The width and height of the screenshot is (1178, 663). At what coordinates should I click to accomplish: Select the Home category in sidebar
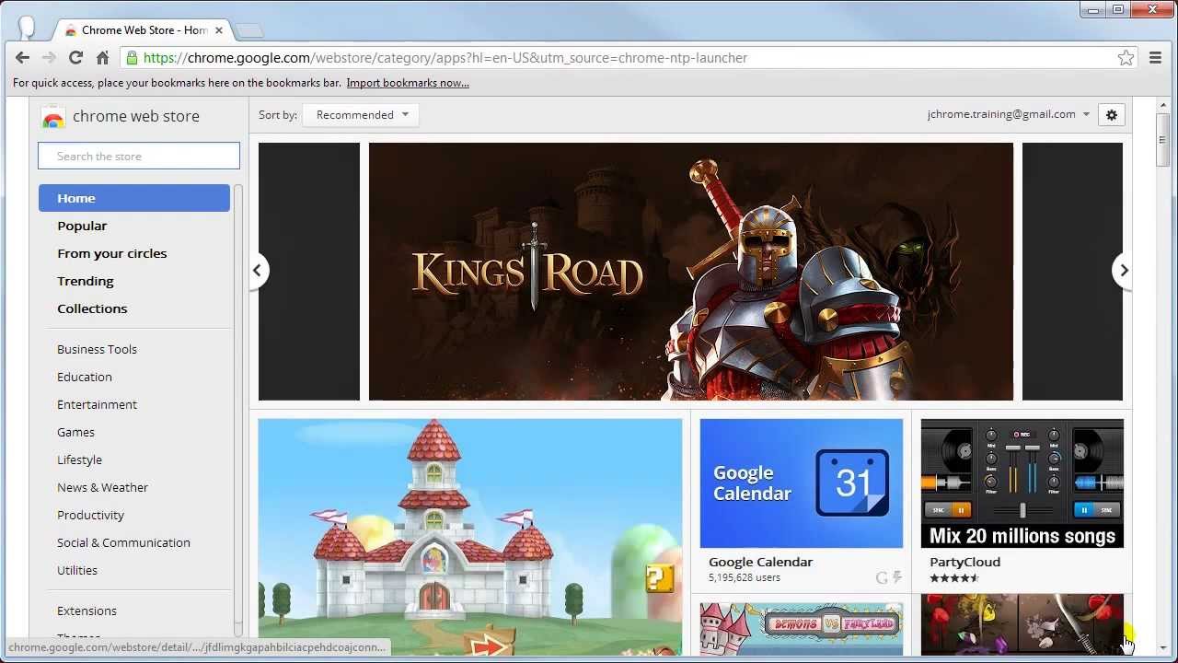134,198
